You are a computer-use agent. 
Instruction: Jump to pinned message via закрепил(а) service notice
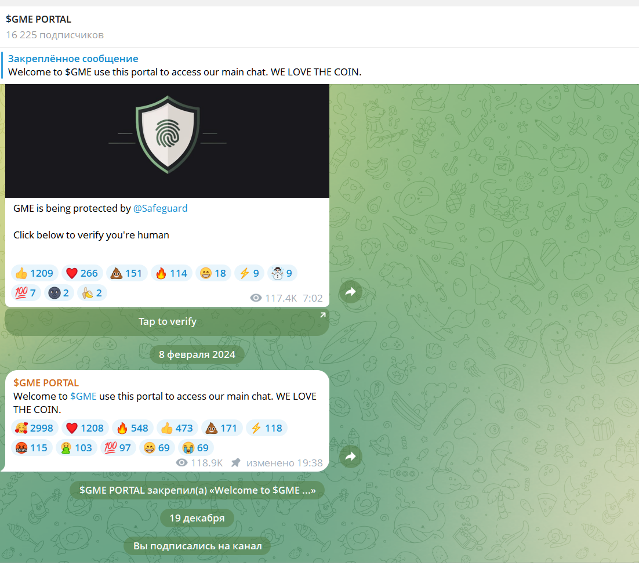pyautogui.click(x=197, y=490)
